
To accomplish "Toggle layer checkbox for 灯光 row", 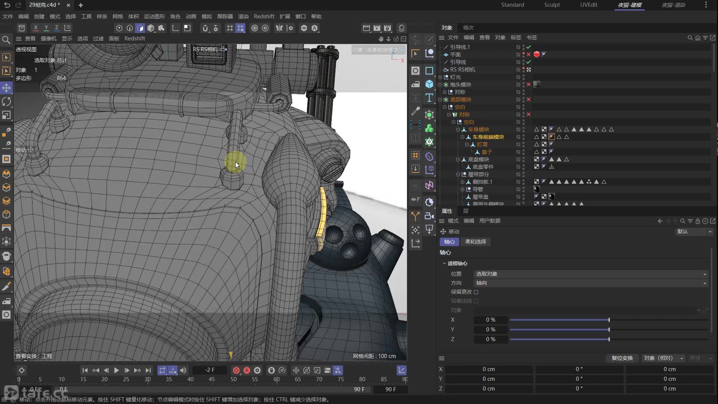I will pyautogui.click(x=518, y=77).
